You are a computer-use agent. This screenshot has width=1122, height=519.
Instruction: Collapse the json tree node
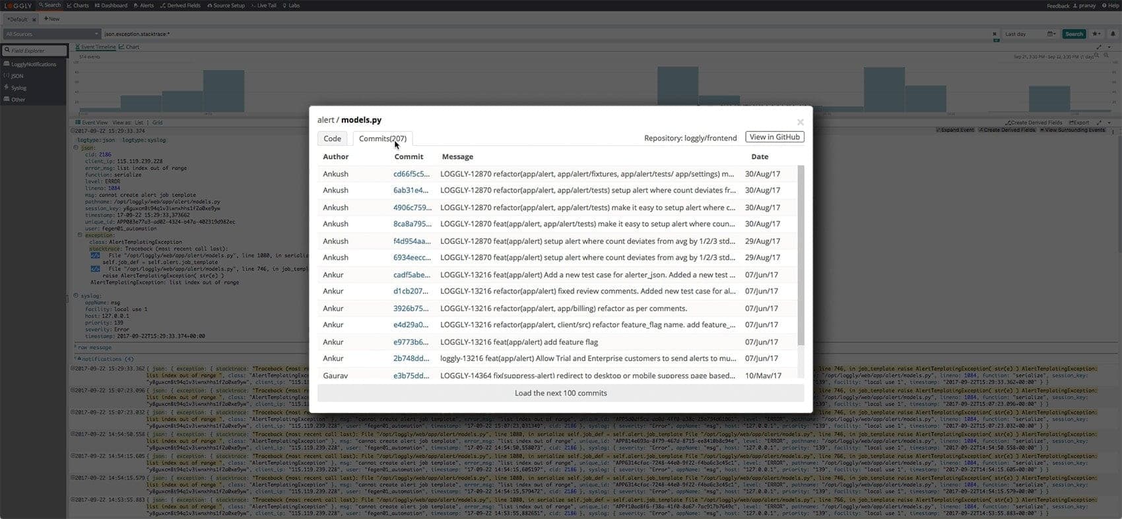pyautogui.click(x=75, y=148)
